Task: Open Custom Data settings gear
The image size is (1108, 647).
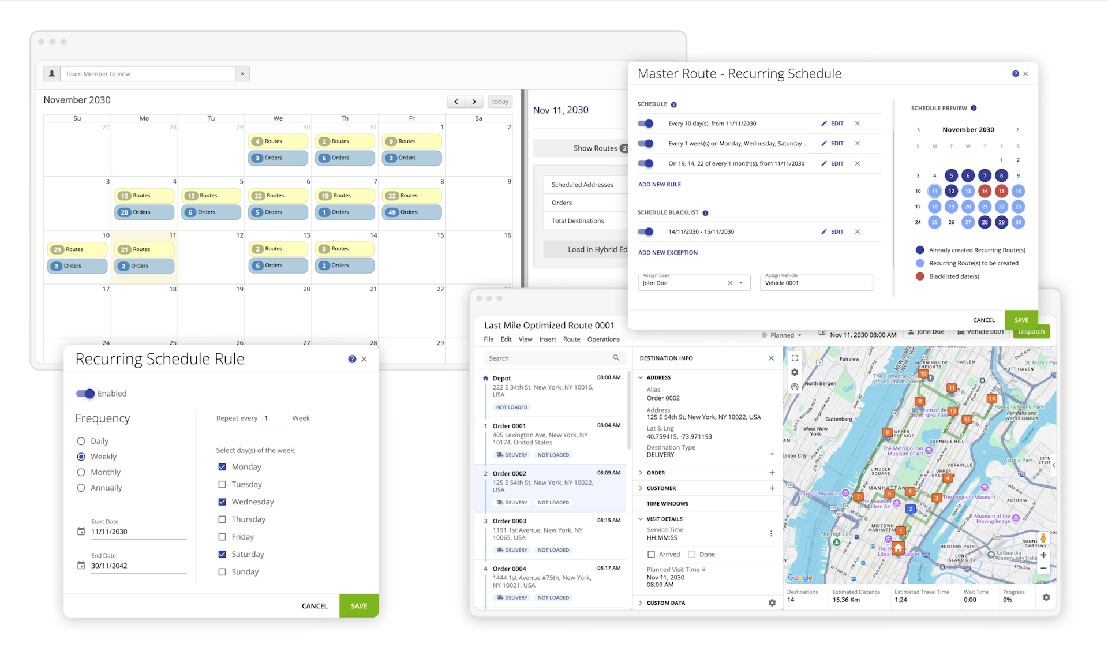Action: [x=772, y=603]
